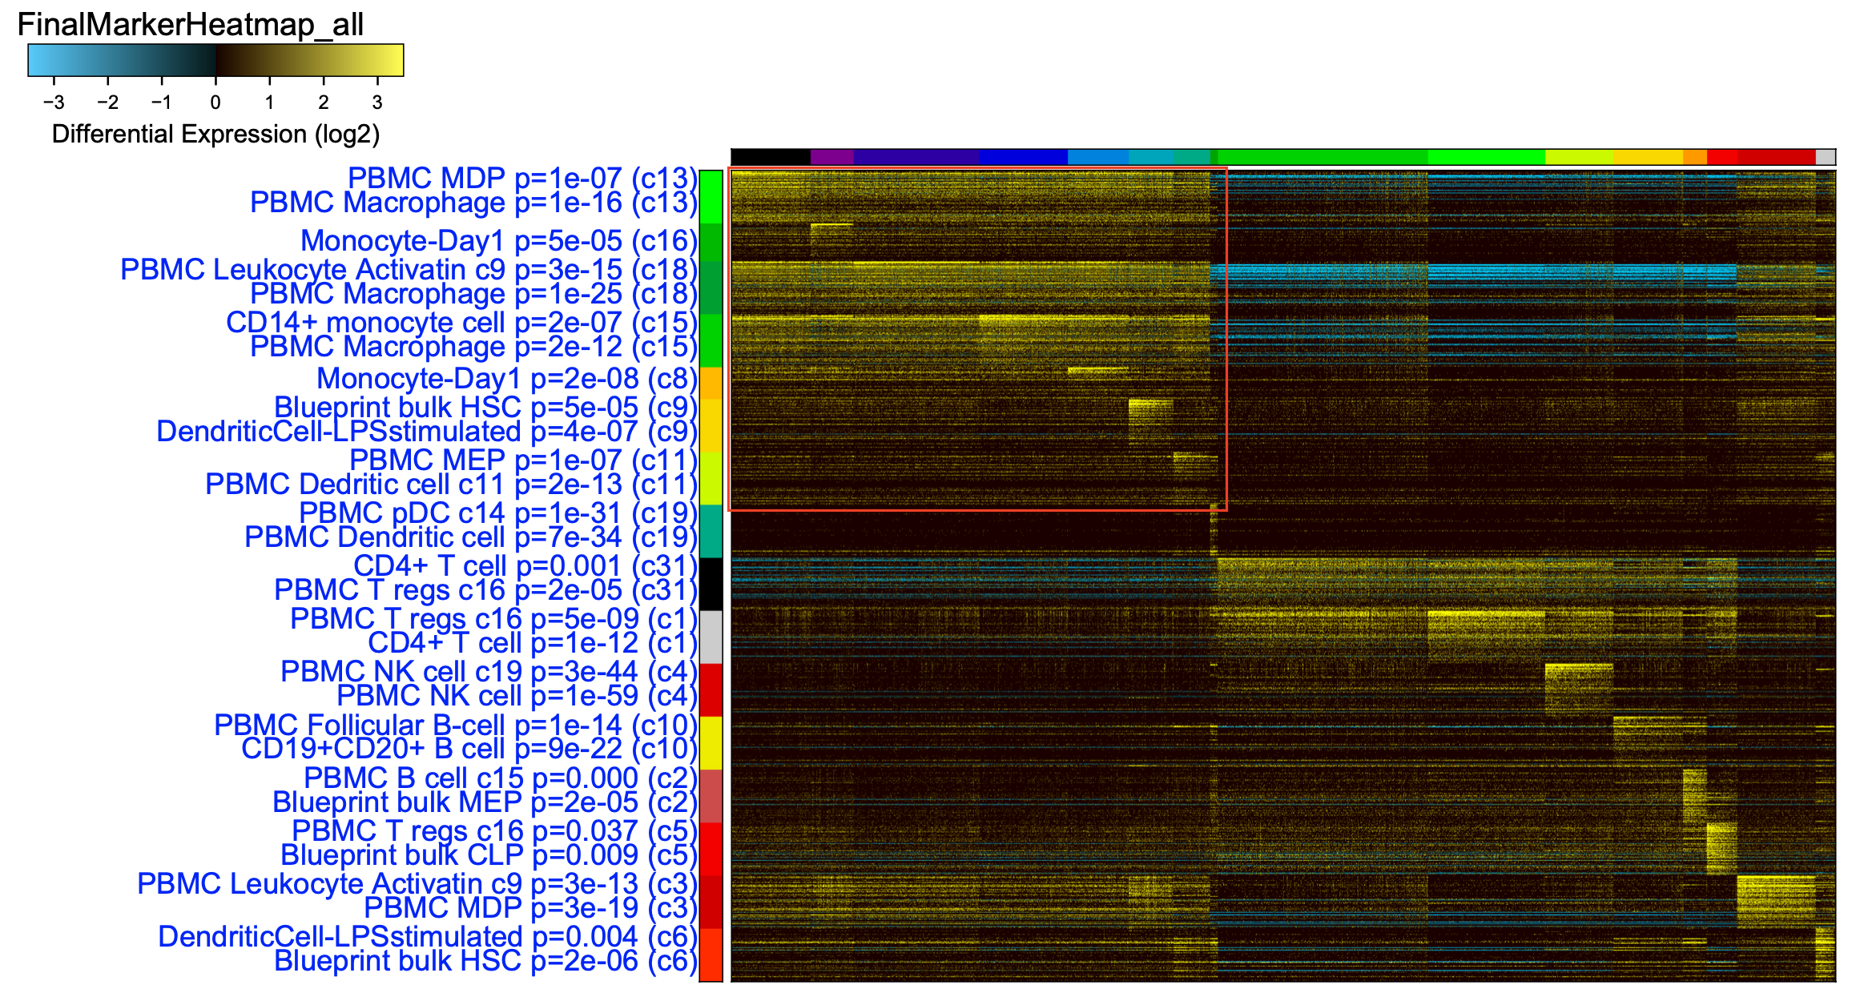Select PBMC NK cell p=1e-59 (c4) label
The image size is (1860, 1001).
pyautogui.click(x=517, y=695)
